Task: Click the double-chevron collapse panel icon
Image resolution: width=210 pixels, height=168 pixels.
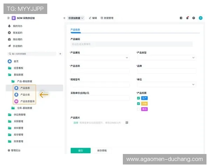Action: click(64, 18)
